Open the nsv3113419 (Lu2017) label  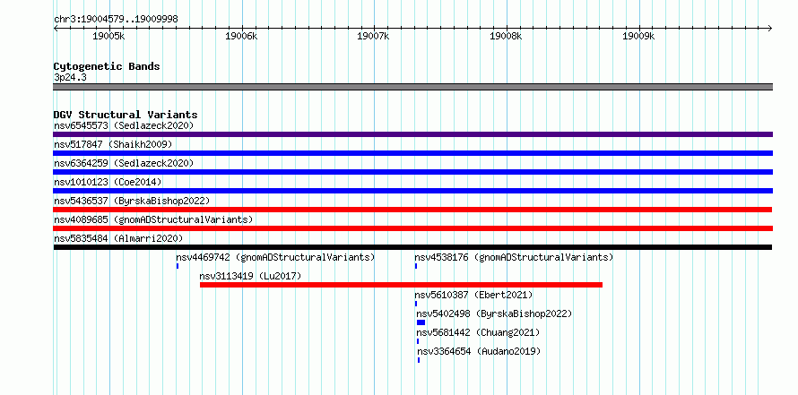[250, 276]
